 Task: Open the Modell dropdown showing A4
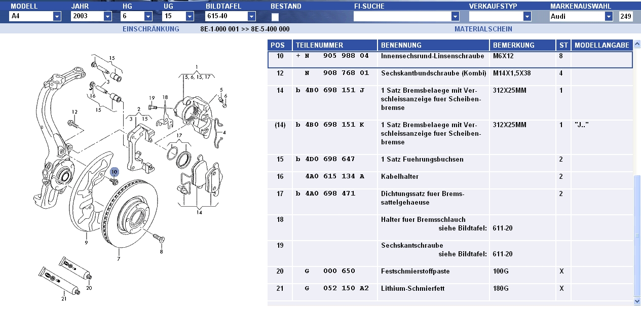pyautogui.click(x=57, y=16)
